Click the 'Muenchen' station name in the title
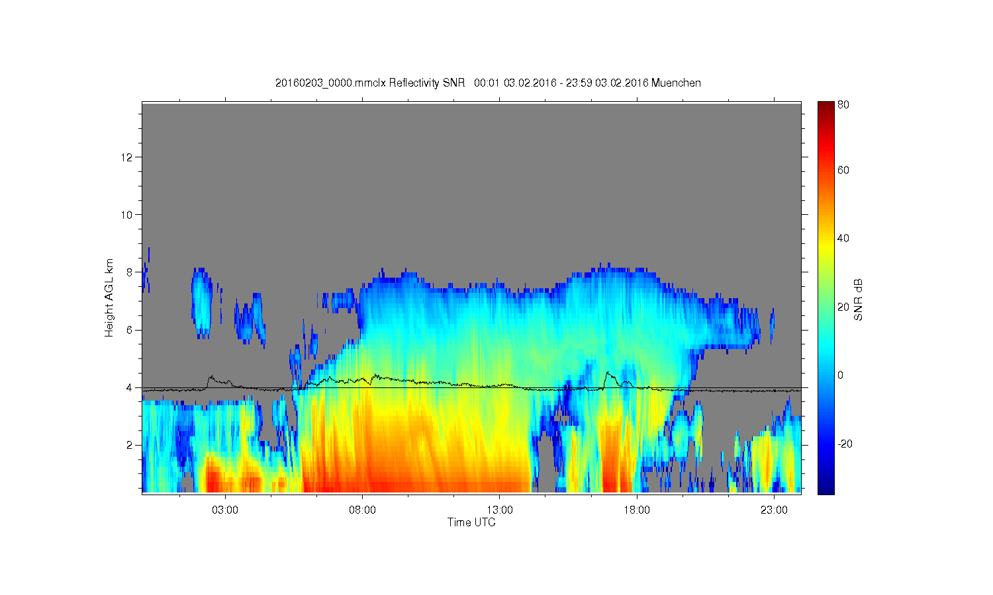Viewport: 993px width, 595px height. (x=676, y=83)
